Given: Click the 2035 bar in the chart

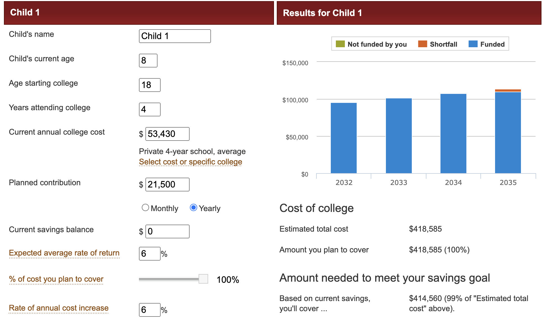Looking at the screenshot, I should click(x=508, y=132).
